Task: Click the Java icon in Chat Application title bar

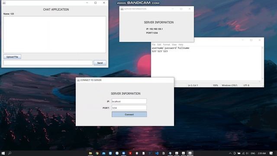Action: pyautogui.click(x=4, y=3)
